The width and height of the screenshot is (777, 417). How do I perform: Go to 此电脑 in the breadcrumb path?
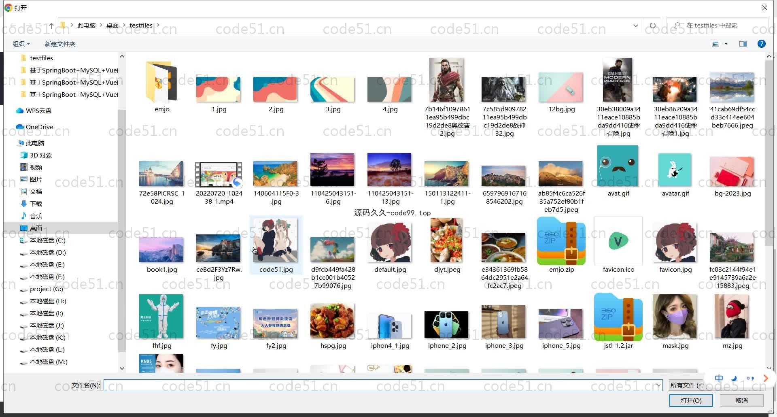tap(86, 25)
